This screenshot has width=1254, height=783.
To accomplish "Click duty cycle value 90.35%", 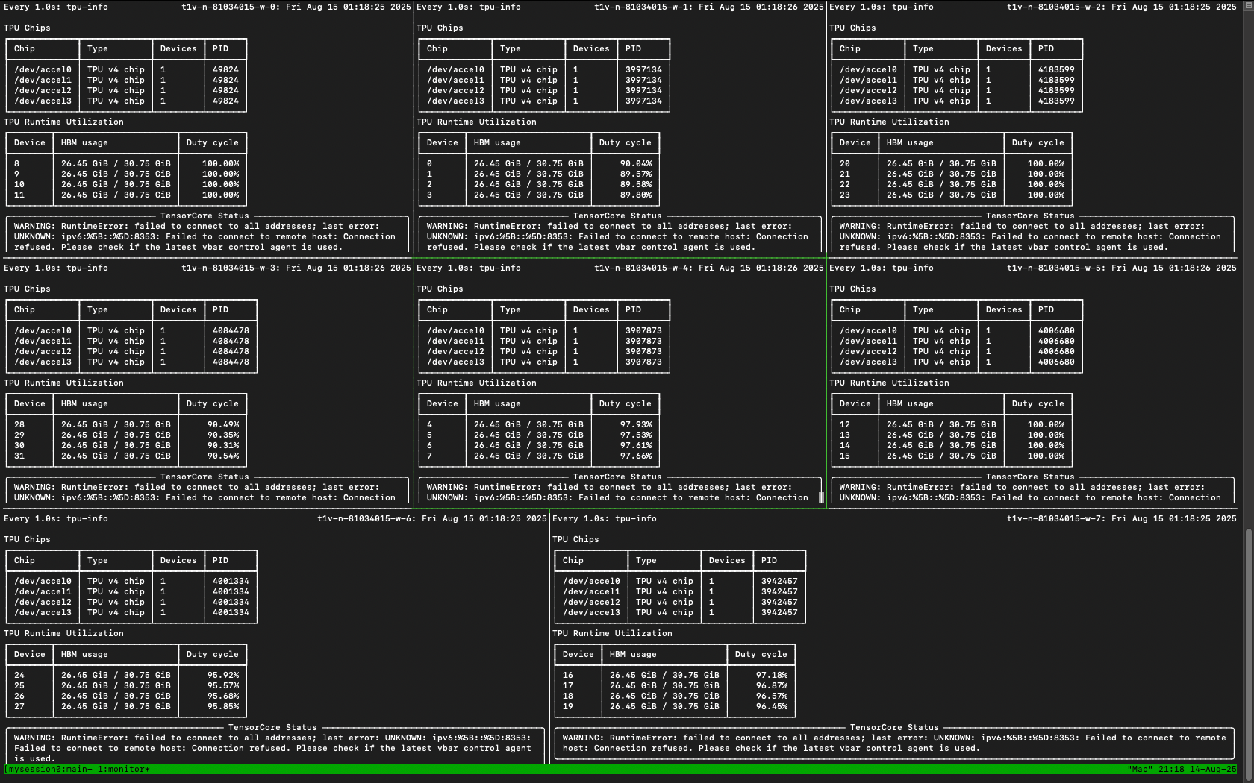I will coord(223,435).
